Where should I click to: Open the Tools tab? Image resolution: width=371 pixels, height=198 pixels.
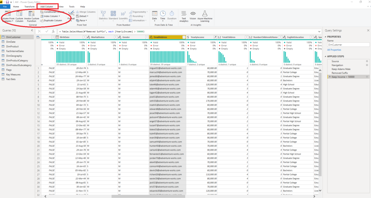(x=72, y=7)
